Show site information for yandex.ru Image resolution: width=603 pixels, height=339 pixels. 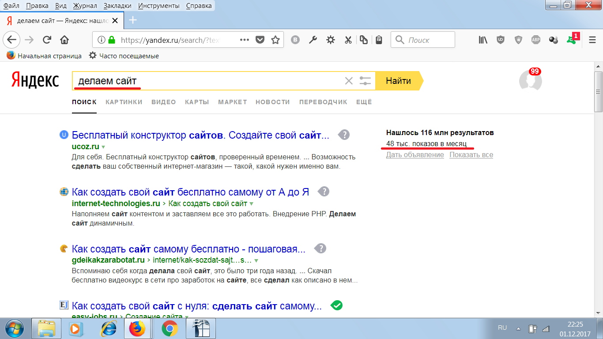[x=102, y=40]
